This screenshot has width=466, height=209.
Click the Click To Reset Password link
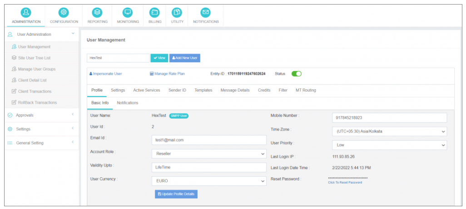[x=345, y=183]
